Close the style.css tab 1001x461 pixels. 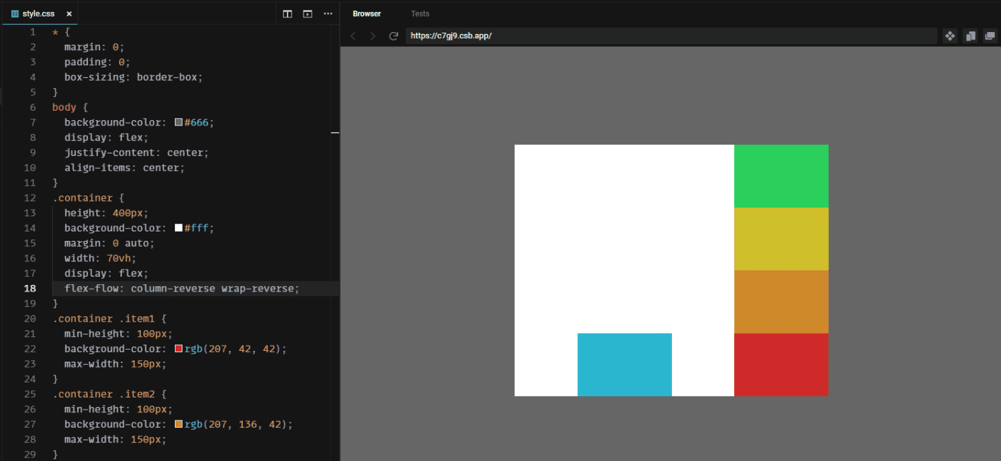(x=69, y=13)
